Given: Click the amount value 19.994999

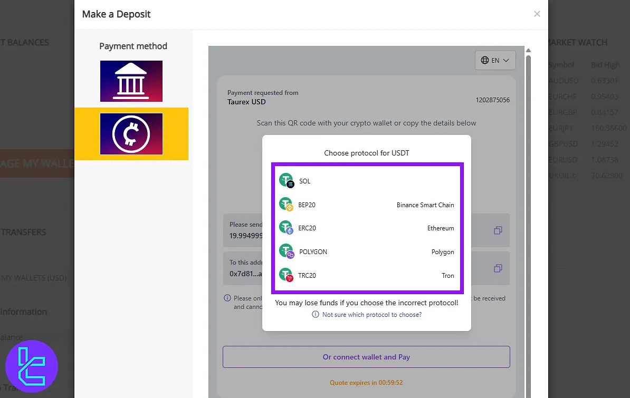Looking at the screenshot, I should [246, 236].
